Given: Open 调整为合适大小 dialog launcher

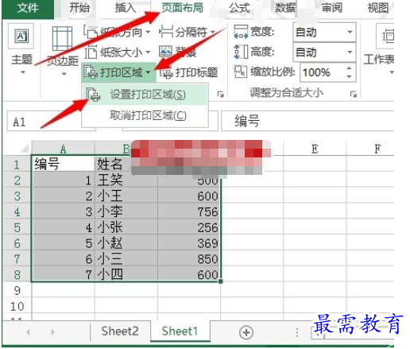Looking at the screenshot, I should (353, 94).
